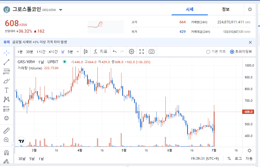Click the TradingView logo on chart

coord(21,141)
